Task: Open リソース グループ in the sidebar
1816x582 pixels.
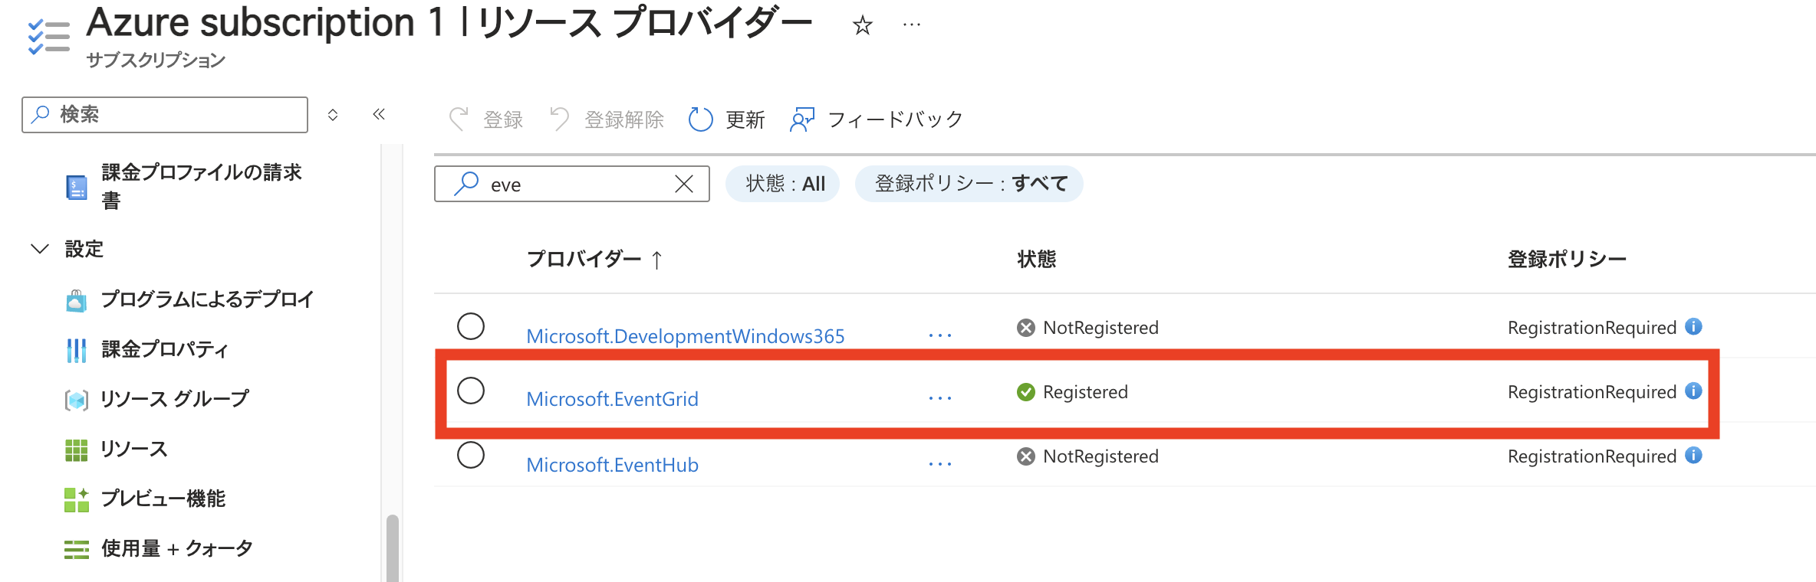Action: coord(175,399)
